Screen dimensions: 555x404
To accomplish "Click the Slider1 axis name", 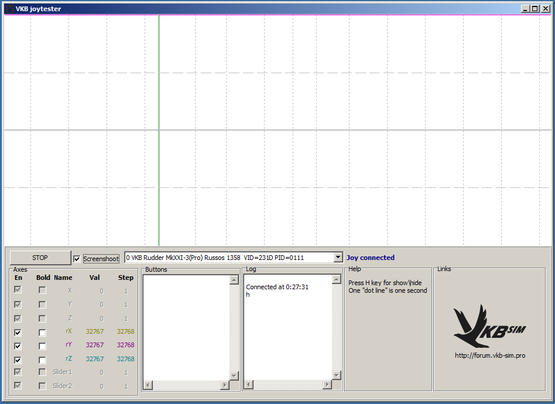I will point(62,372).
